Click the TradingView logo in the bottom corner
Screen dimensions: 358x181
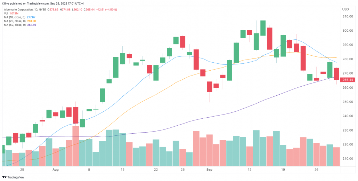14,176
